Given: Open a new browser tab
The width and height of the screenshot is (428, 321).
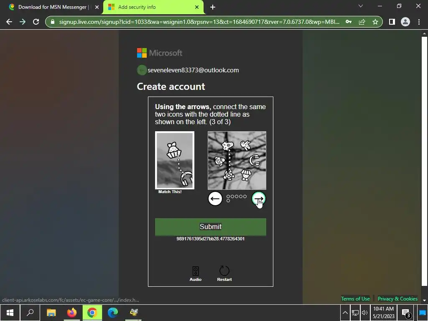Looking at the screenshot, I should [x=213, y=7].
